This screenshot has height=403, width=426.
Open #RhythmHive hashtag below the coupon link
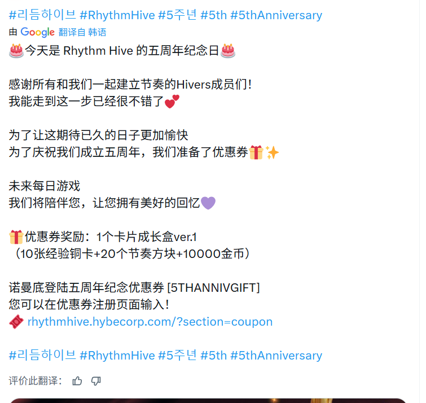pyautogui.click(x=117, y=356)
